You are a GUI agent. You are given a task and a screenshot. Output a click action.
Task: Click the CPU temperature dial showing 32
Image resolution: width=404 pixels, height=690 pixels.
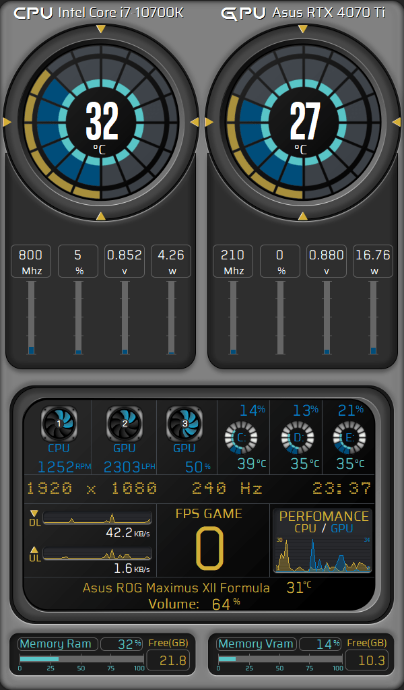tap(101, 123)
